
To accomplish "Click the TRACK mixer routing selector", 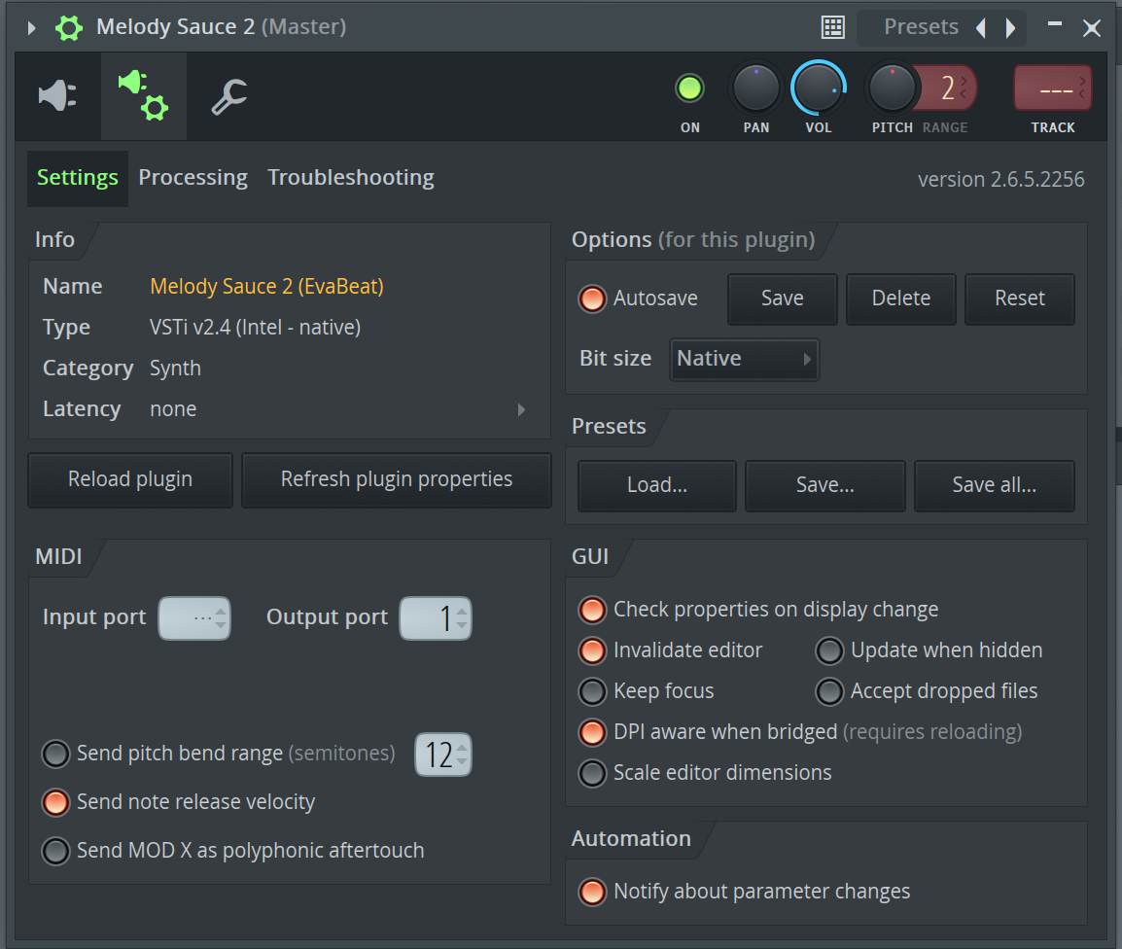I will pos(1053,88).
